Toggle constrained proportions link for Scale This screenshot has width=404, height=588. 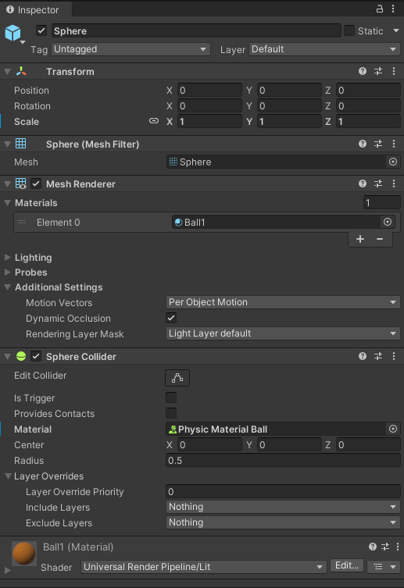154,121
